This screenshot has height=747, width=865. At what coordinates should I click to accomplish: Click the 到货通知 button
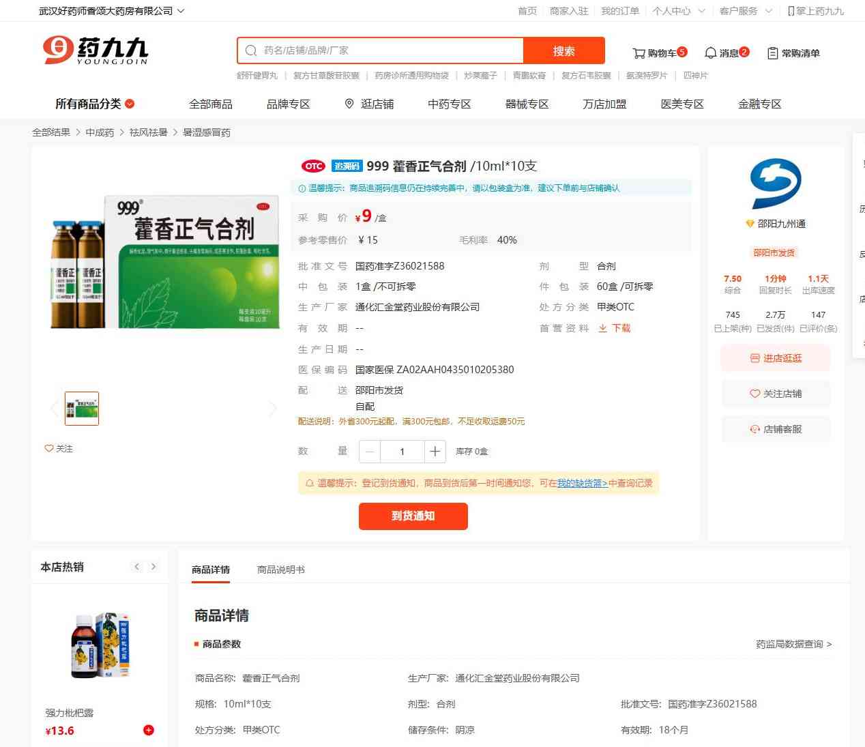pyautogui.click(x=413, y=516)
